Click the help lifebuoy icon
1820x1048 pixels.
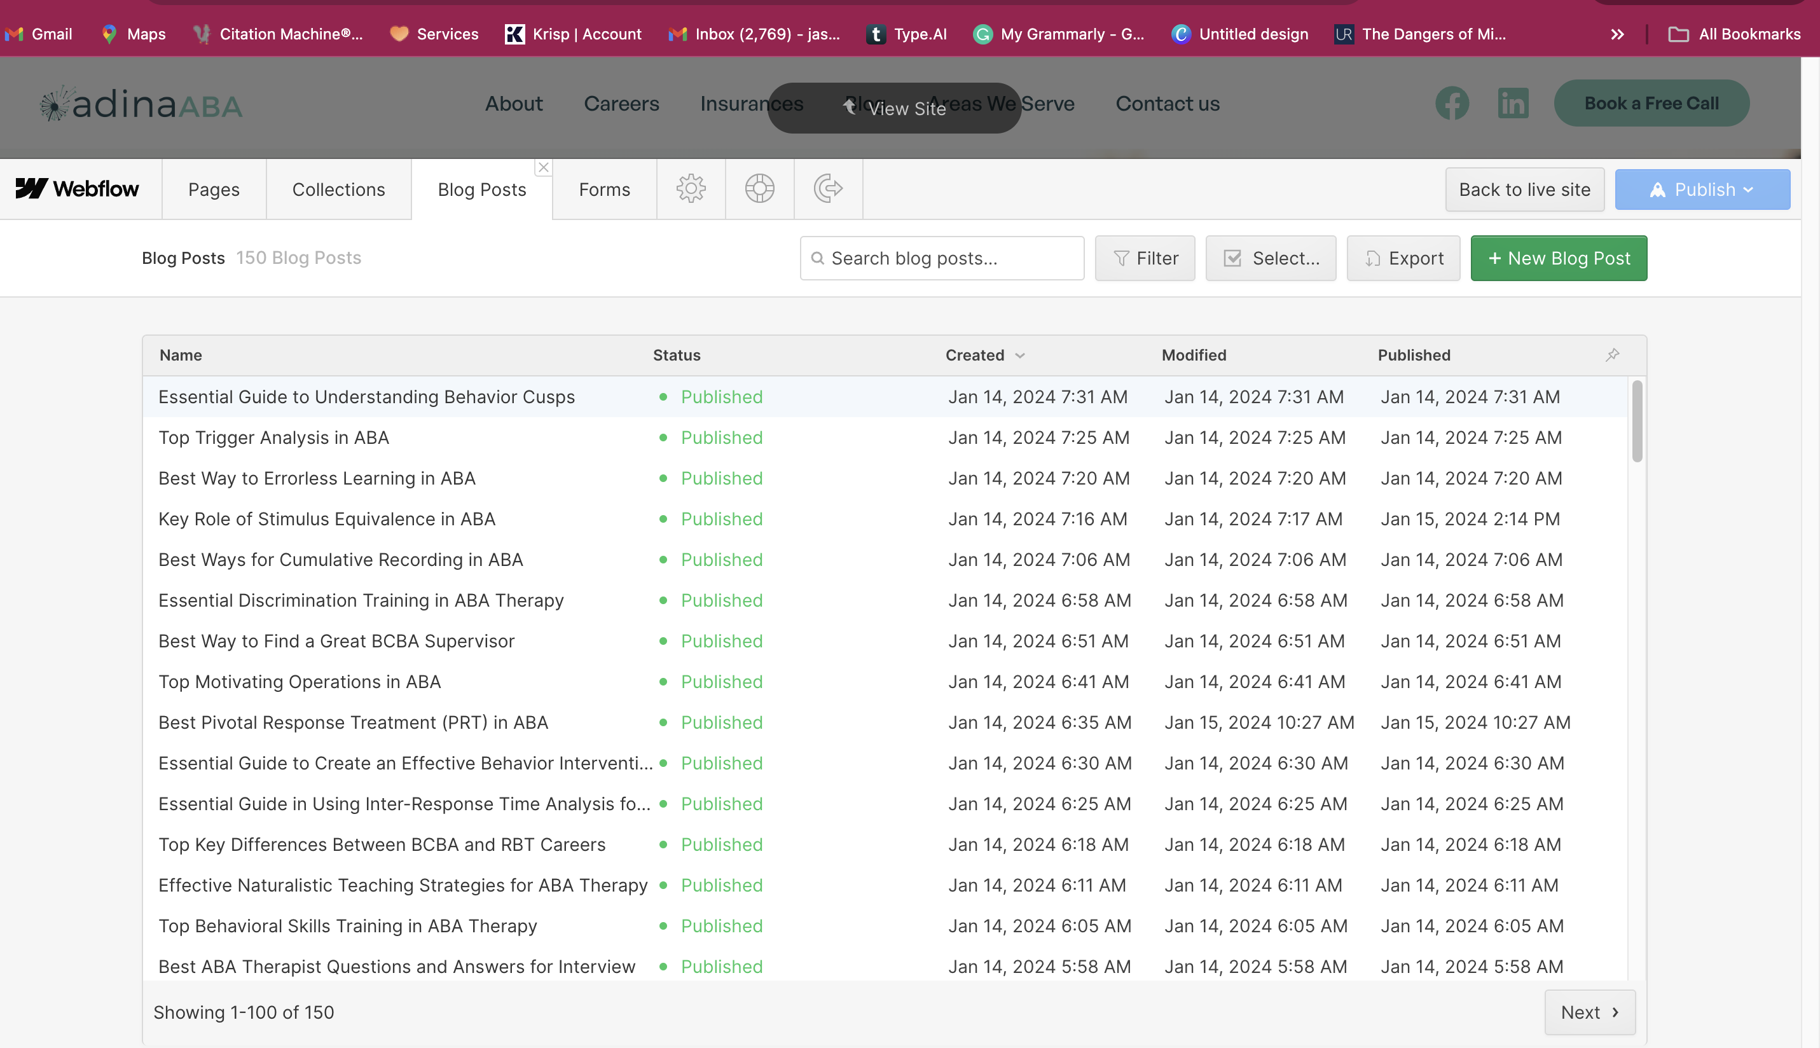coord(759,189)
